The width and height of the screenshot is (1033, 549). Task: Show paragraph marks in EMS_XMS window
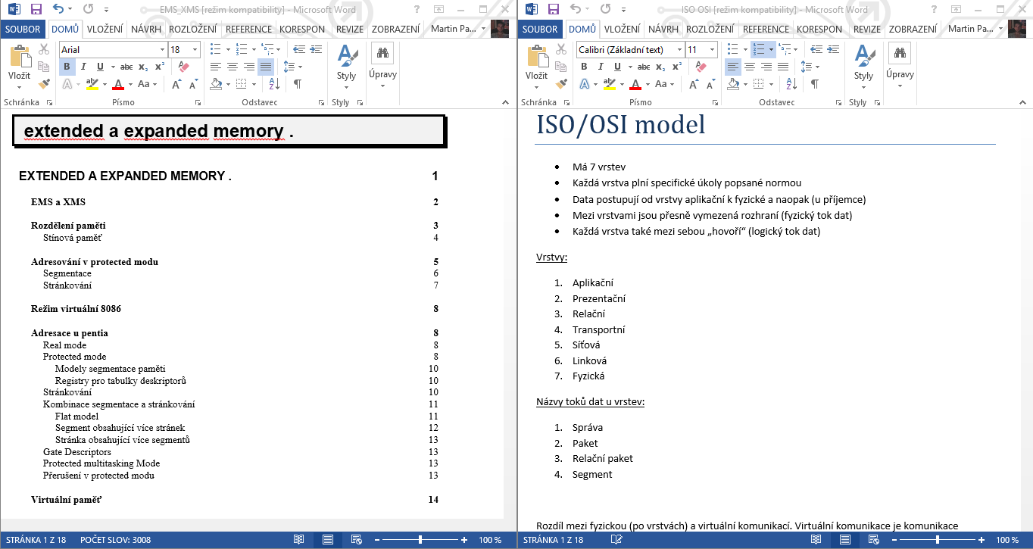pyautogui.click(x=298, y=84)
